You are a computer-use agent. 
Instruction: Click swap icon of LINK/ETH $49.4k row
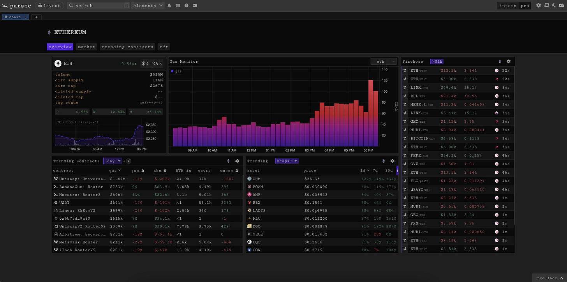pos(405,88)
